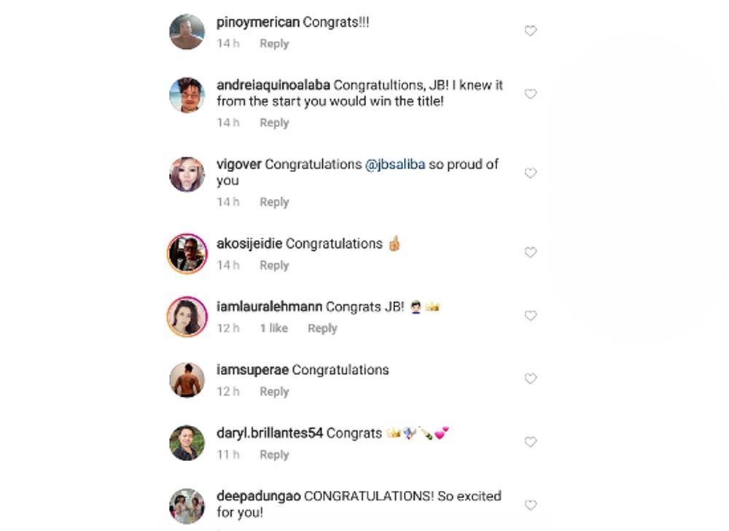Reply to iamlauralehmann's comment
729x531 pixels.
[322, 328]
